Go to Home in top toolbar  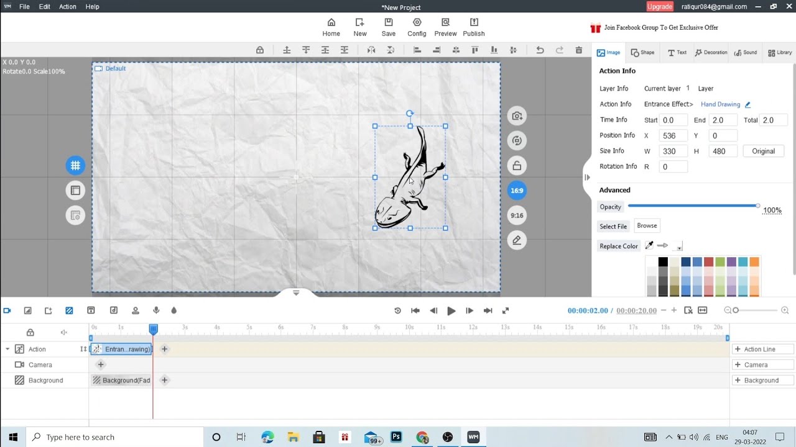point(331,27)
